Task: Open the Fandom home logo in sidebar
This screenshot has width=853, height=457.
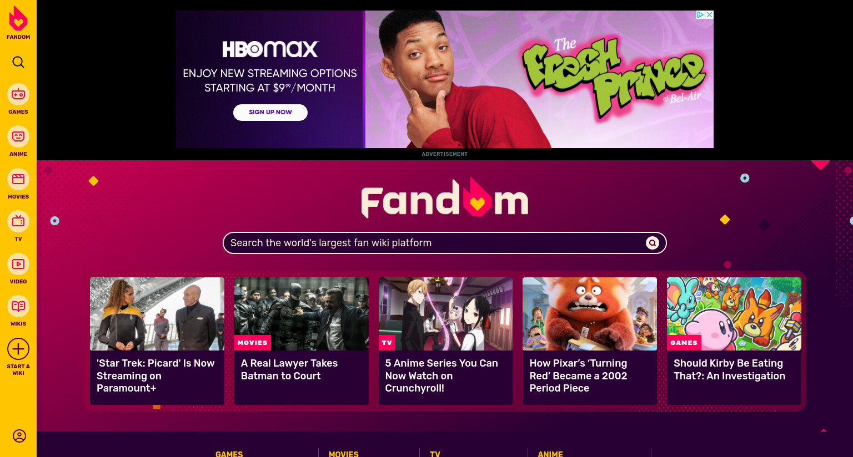Action: 18,23
